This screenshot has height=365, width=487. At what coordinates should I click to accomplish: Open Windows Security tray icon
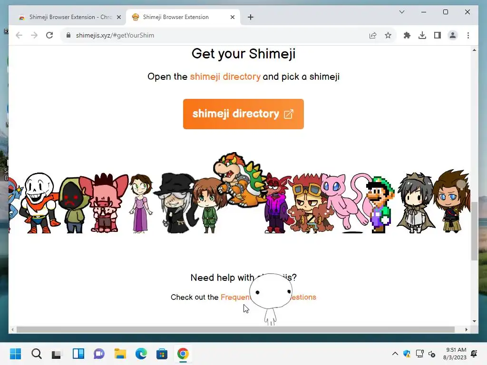point(407,354)
